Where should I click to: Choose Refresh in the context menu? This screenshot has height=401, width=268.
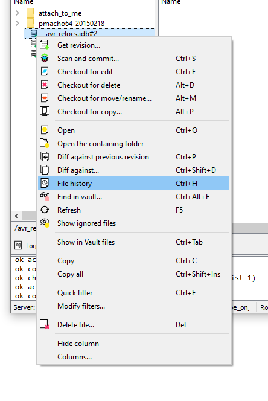coord(133,210)
